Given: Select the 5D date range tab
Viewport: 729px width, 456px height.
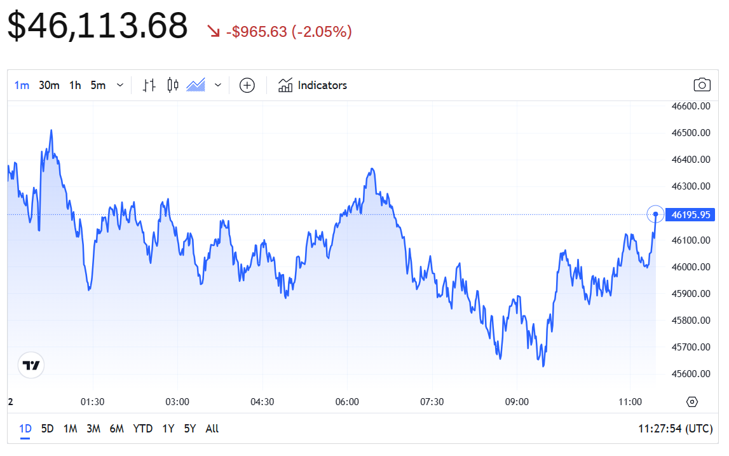Looking at the screenshot, I should 48,429.
